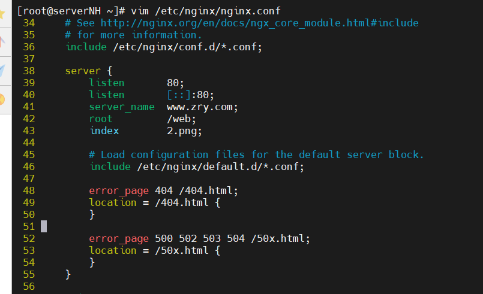
Task: Click the '# Load configuration files' comment line
Action: pos(256,154)
